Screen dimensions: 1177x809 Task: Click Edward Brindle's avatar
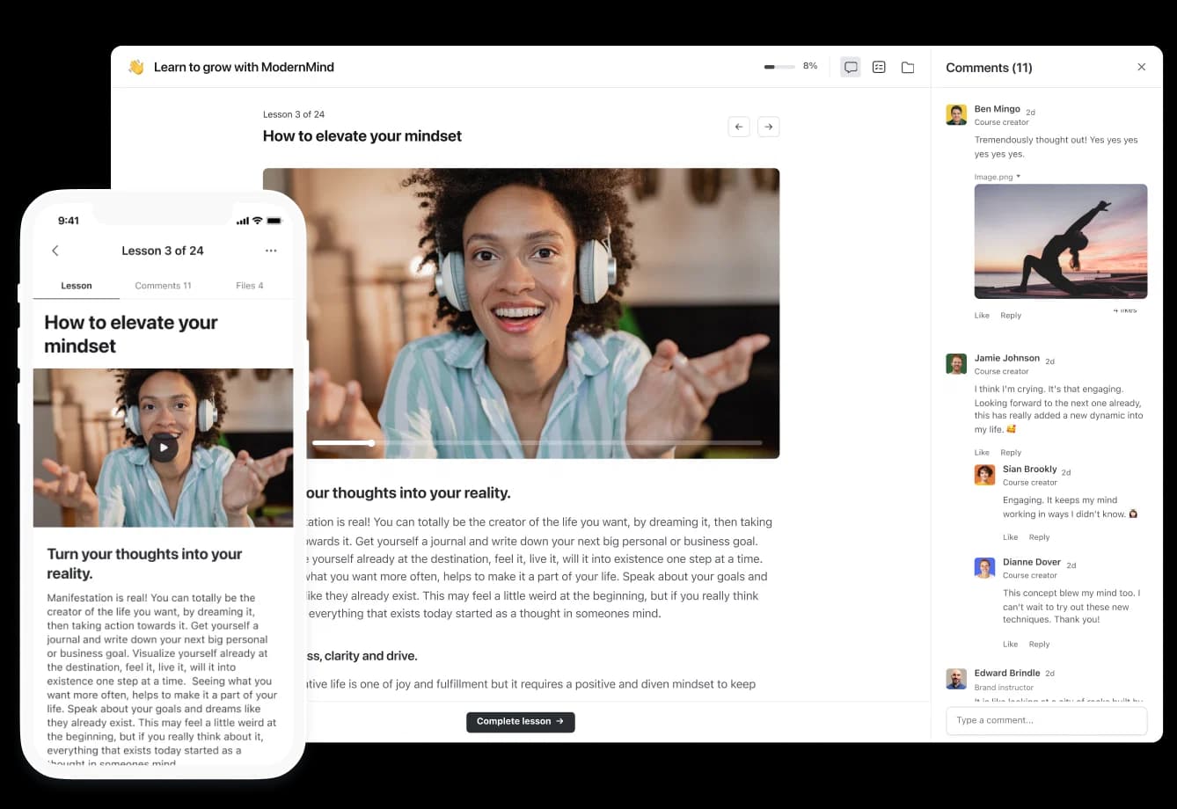(x=956, y=678)
